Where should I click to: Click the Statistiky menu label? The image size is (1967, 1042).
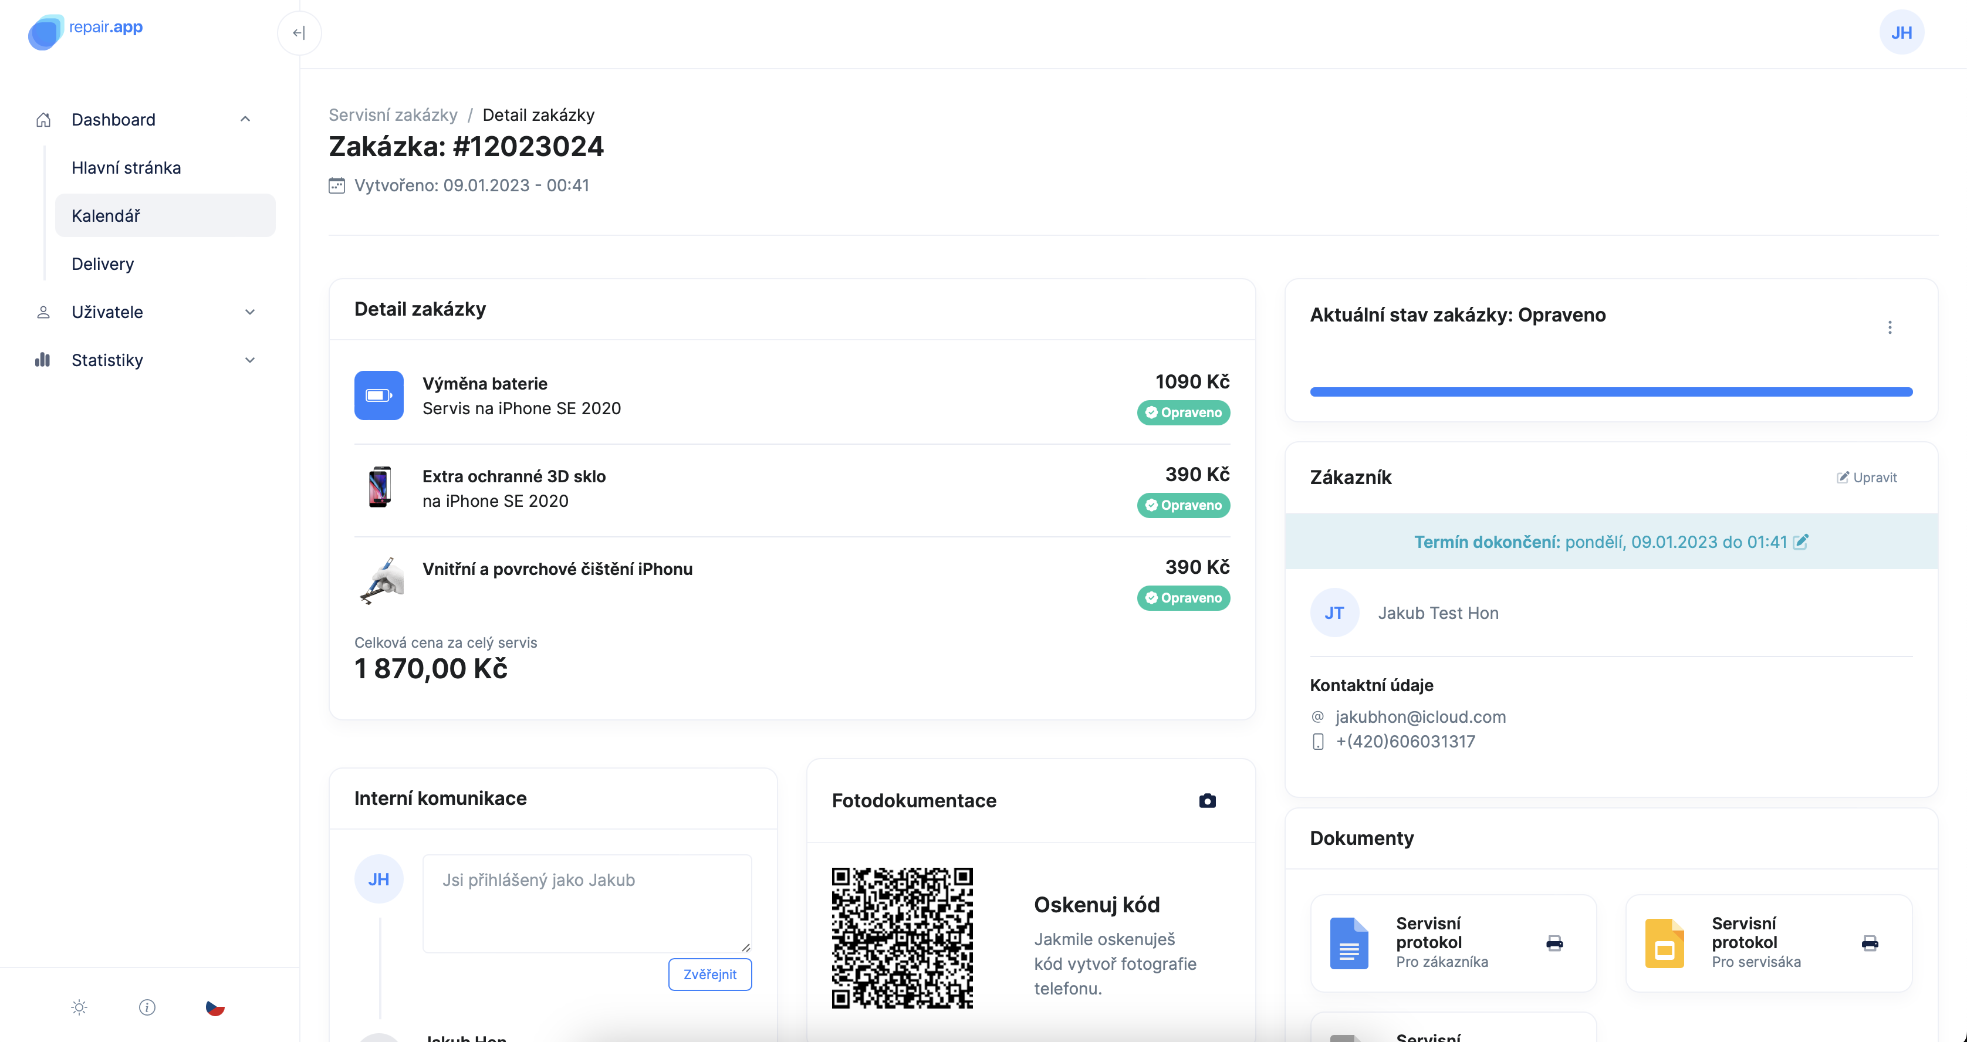[x=107, y=360]
